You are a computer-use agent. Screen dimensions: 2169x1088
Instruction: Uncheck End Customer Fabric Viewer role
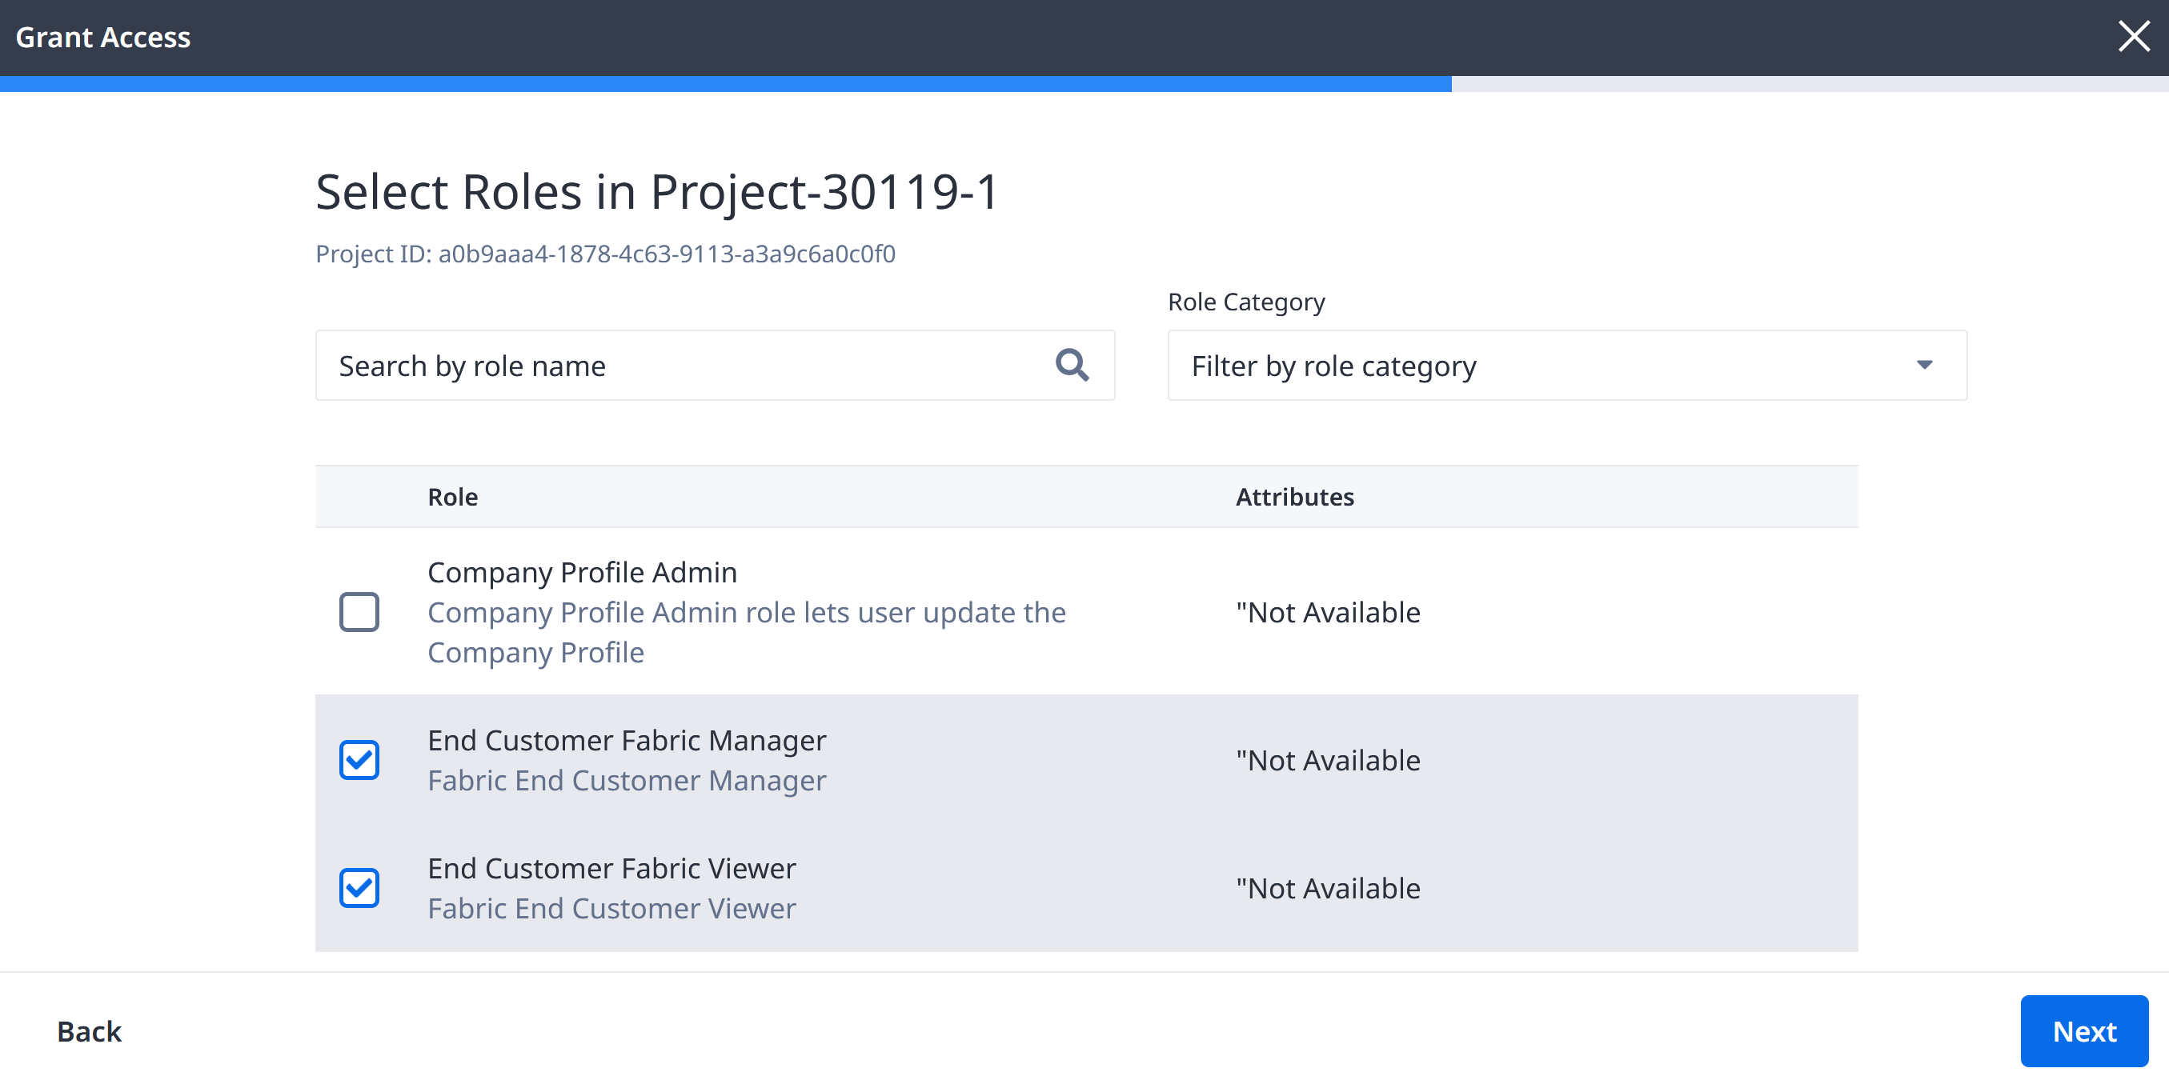tap(359, 888)
